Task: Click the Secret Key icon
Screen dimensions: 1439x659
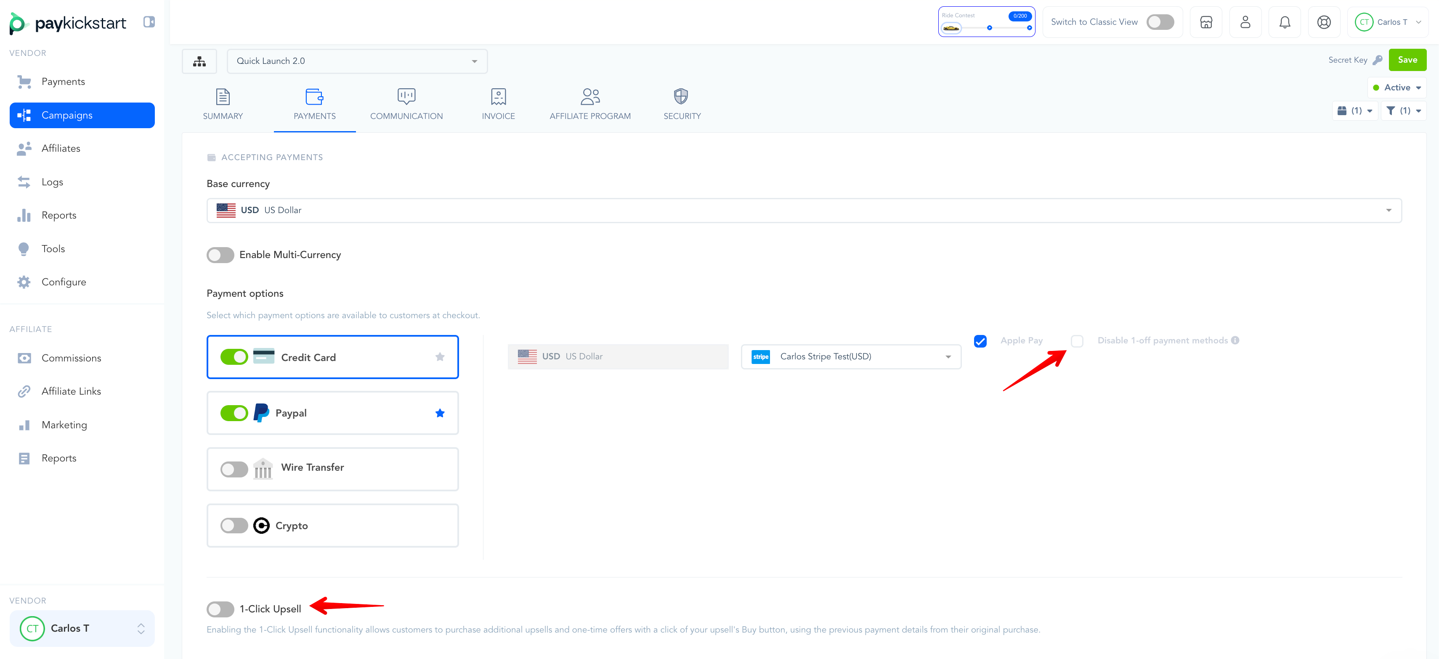Action: pyautogui.click(x=1378, y=60)
